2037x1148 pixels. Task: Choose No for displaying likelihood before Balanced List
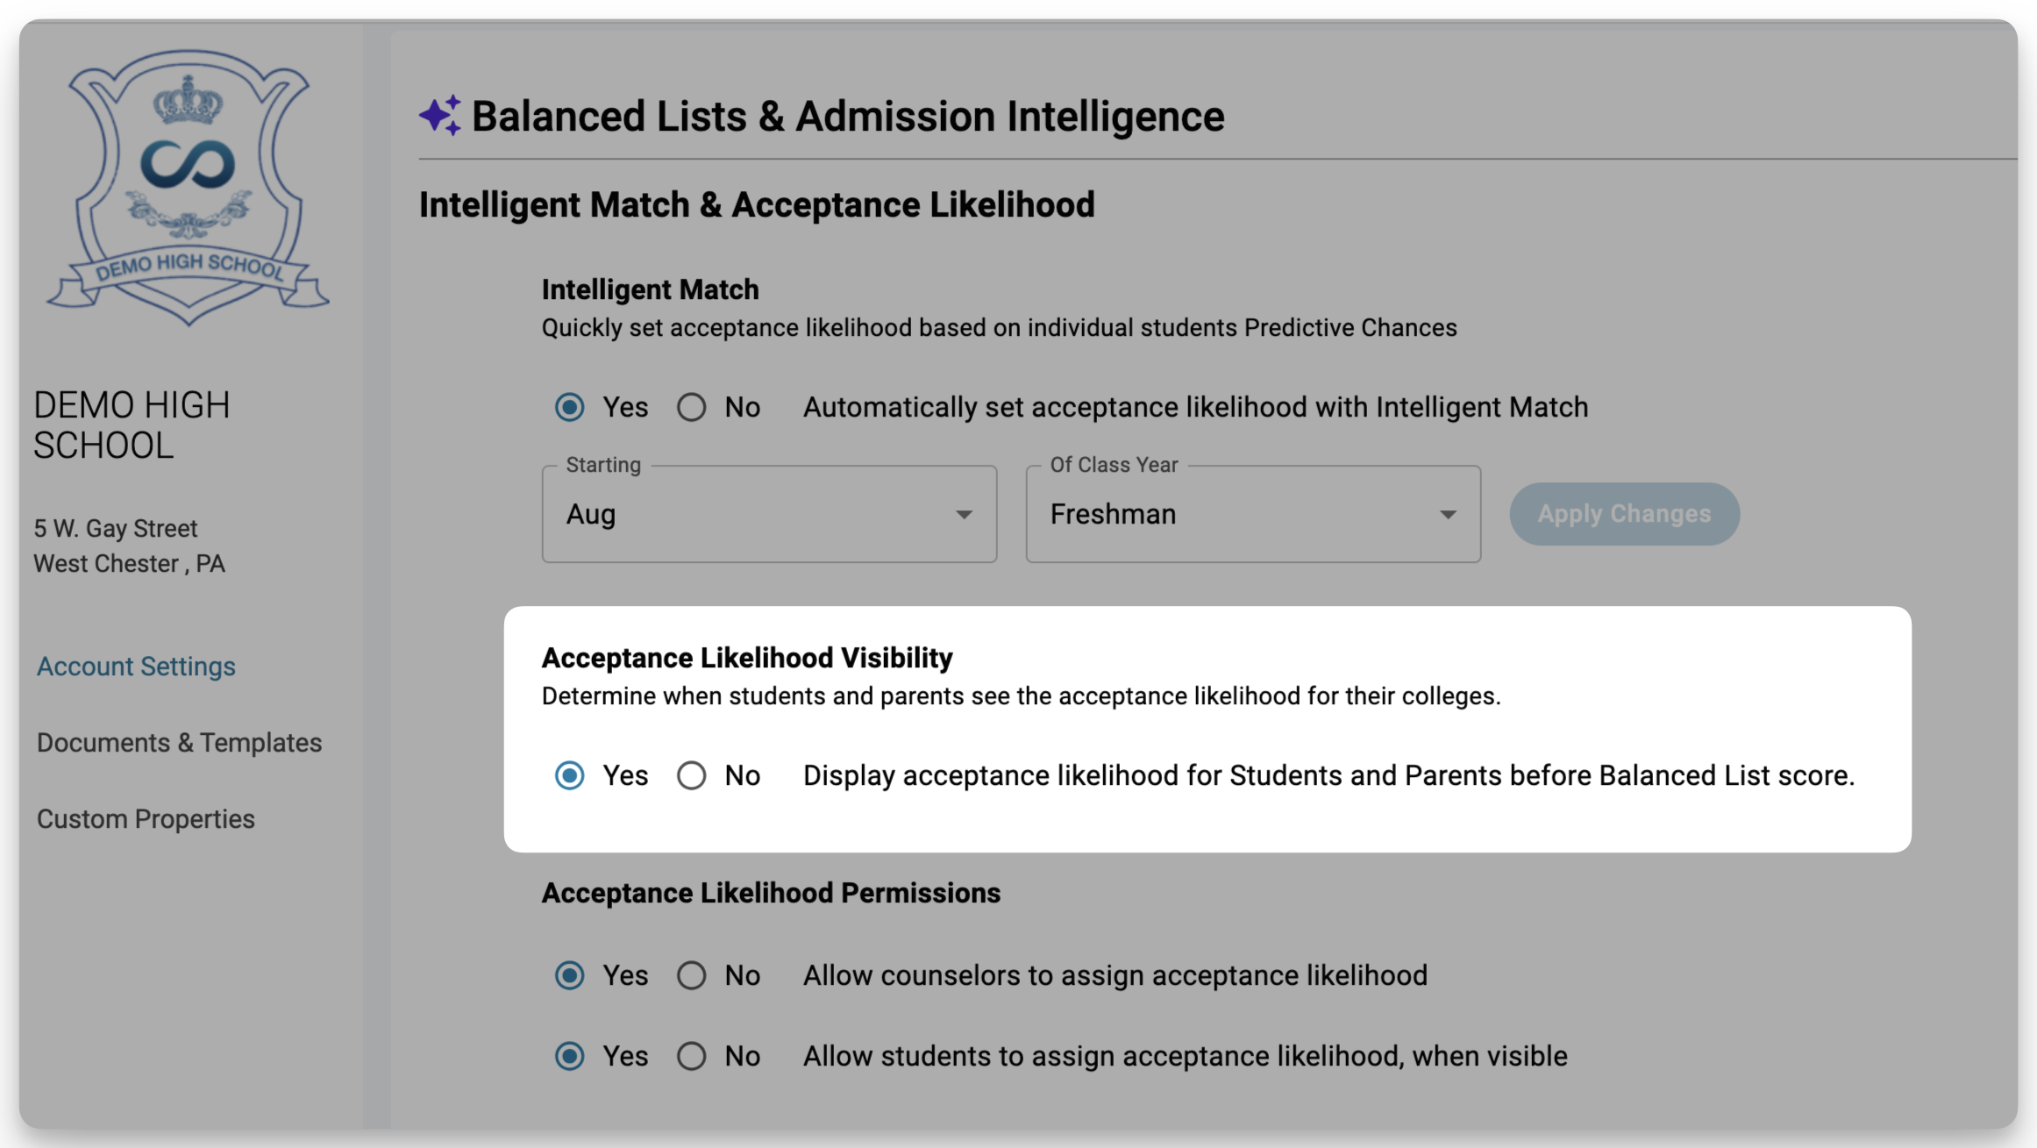[691, 775]
